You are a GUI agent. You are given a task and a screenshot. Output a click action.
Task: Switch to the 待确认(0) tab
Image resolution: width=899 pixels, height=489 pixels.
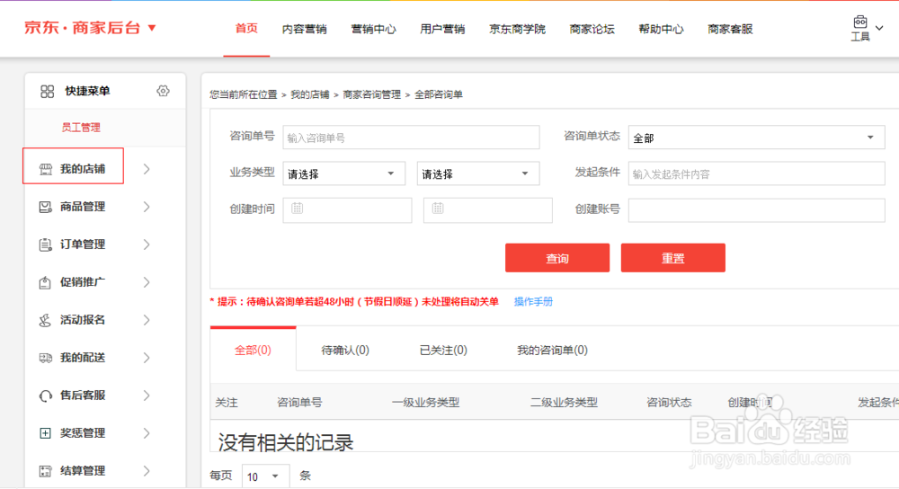tap(345, 350)
